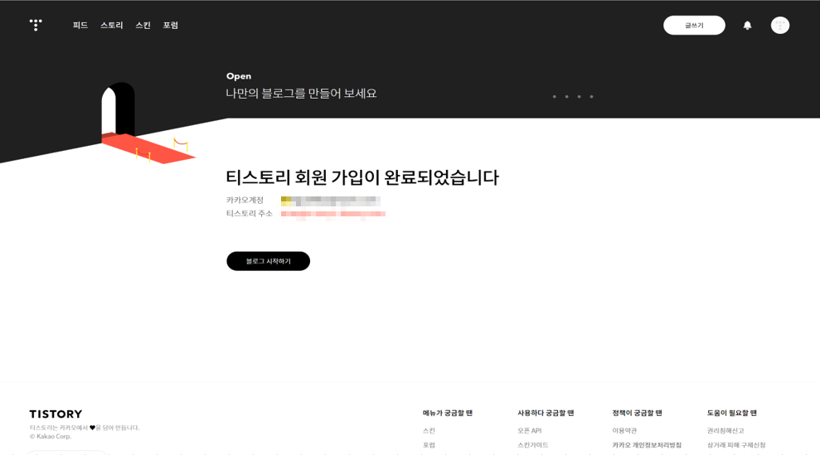Open the notifications bell
Image resolution: width=820 pixels, height=455 pixels.
click(747, 25)
